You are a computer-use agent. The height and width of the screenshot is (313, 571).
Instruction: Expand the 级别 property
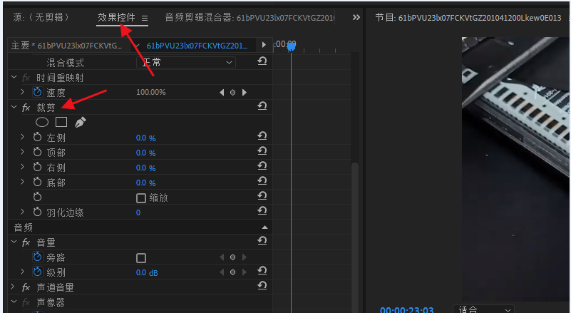click(x=23, y=272)
